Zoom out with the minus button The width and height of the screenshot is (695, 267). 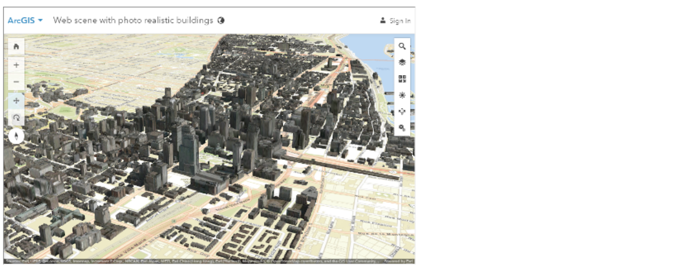[x=16, y=82]
